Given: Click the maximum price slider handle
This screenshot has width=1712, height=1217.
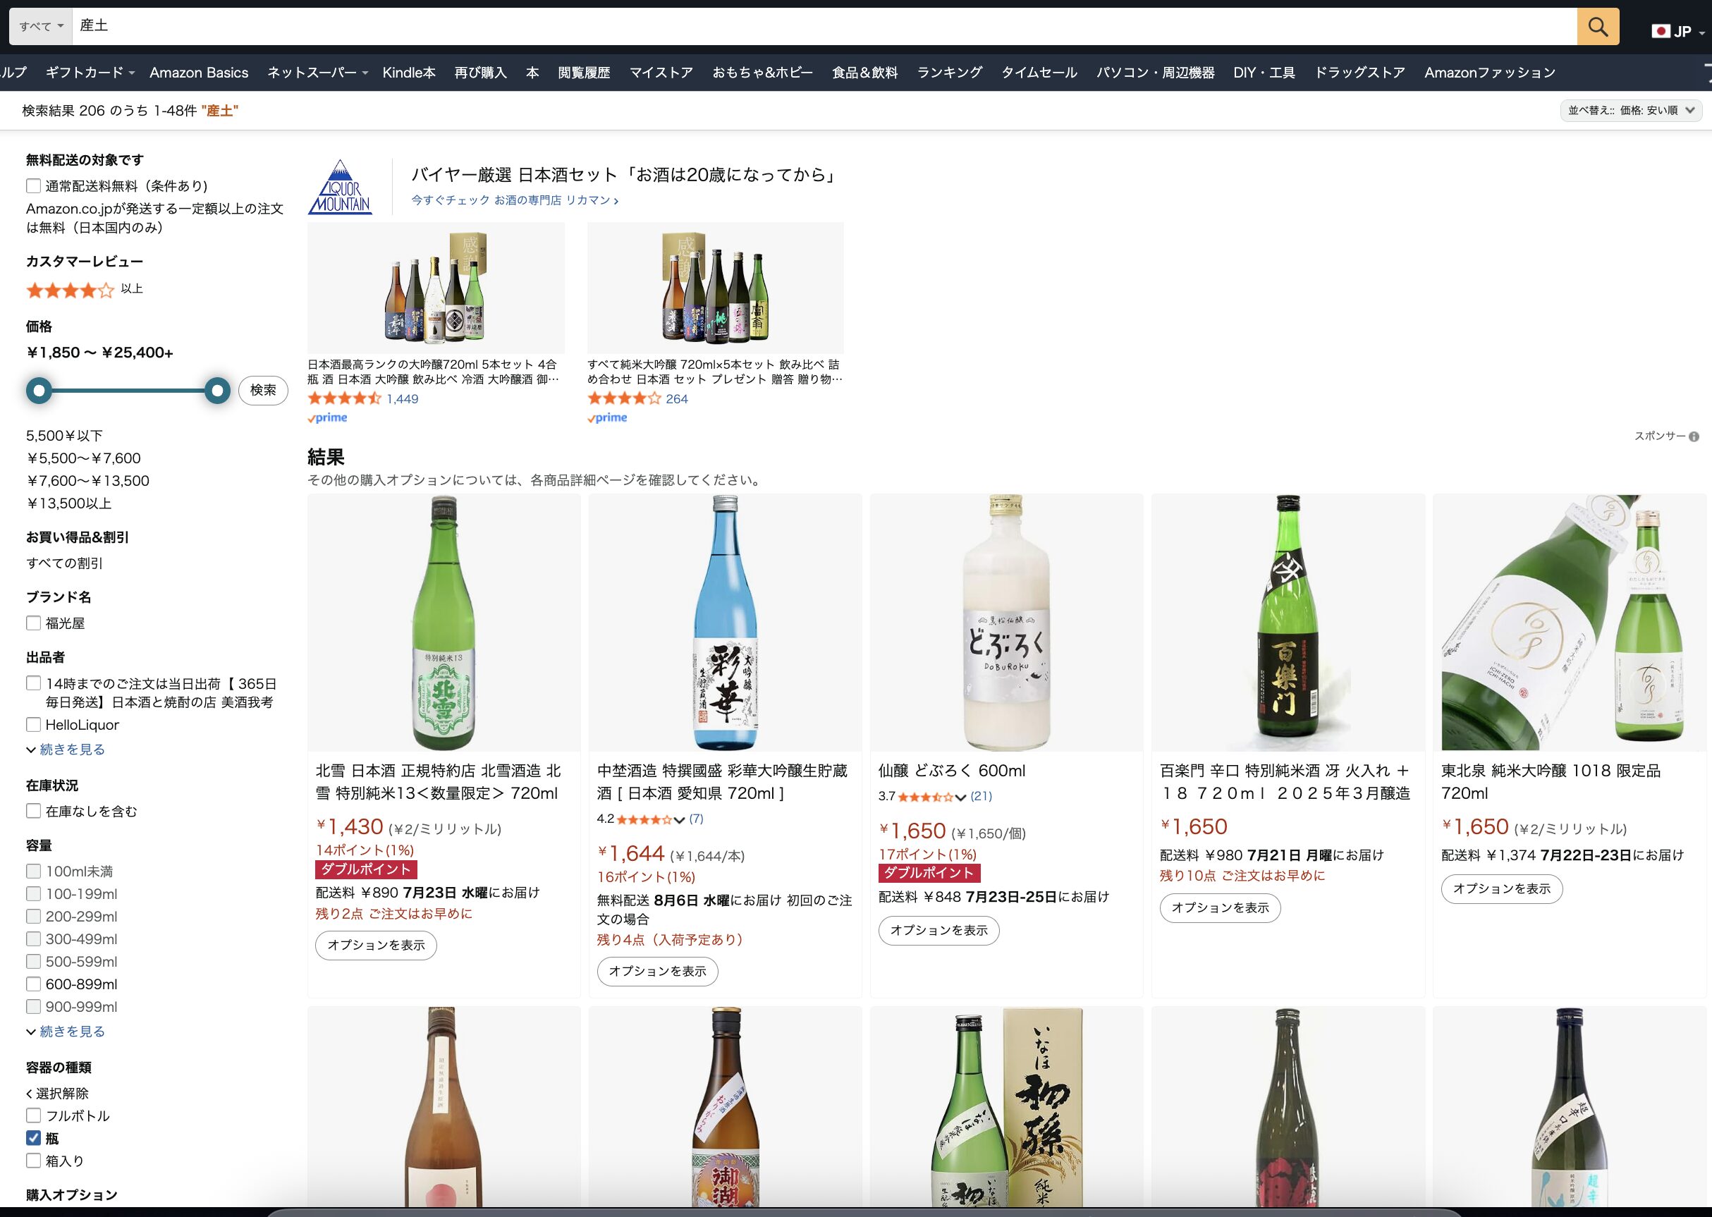Looking at the screenshot, I should pos(217,391).
